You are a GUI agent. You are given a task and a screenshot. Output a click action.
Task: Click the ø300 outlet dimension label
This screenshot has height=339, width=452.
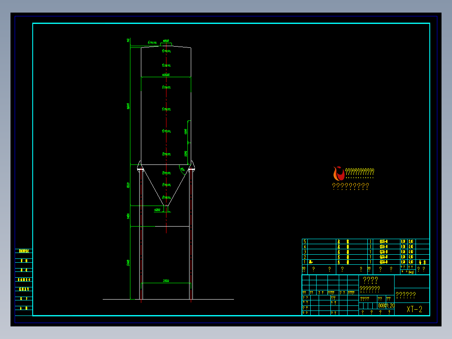point(157,210)
